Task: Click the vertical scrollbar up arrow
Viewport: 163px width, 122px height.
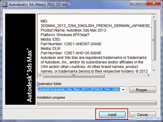Action: (154, 17)
